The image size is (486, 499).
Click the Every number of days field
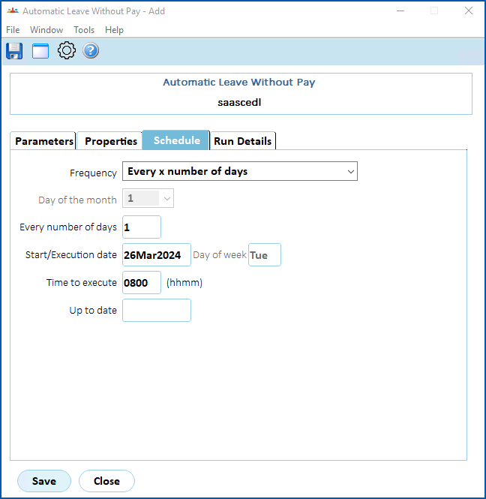tap(142, 227)
